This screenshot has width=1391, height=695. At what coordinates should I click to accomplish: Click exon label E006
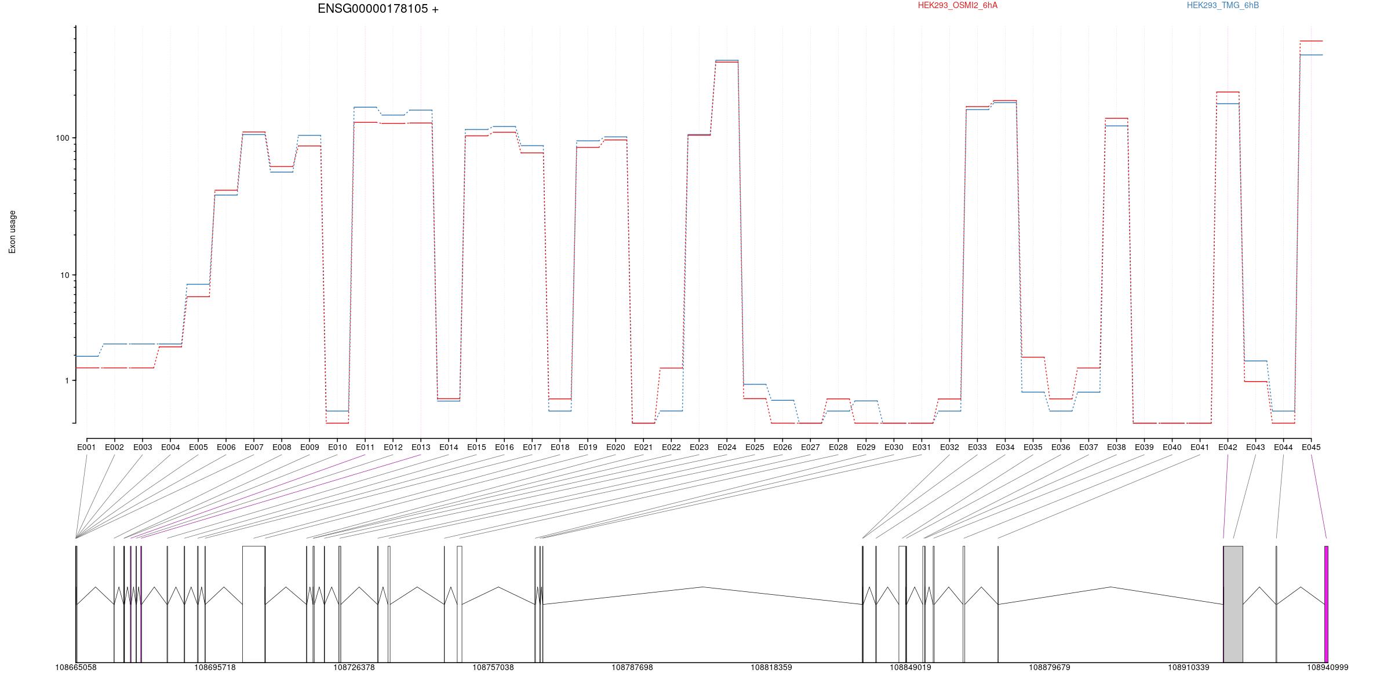coord(226,447)
